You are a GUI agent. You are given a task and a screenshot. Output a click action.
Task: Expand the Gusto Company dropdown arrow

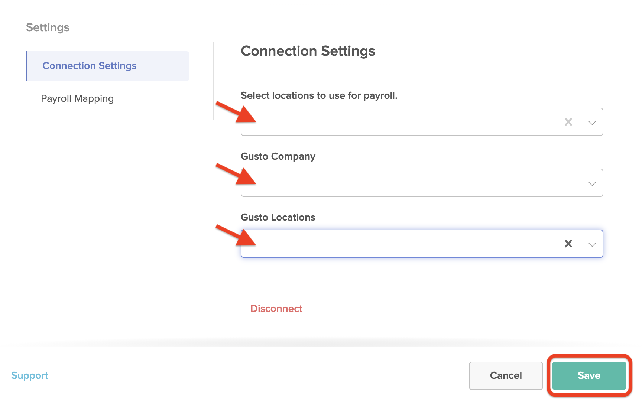(x=592, y=183)
